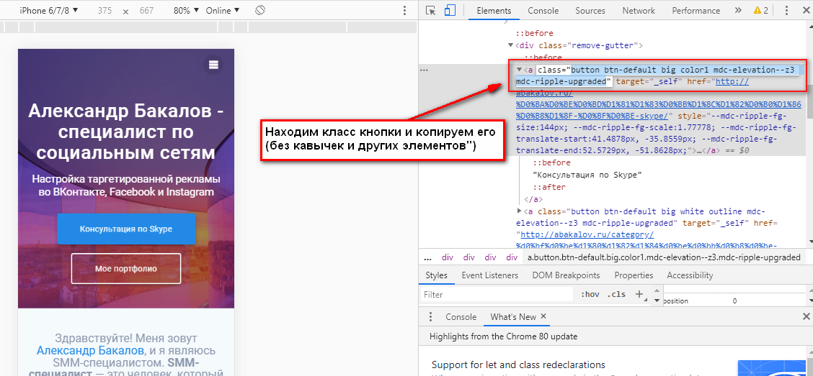The image size is (813, 376).
Task: Open the Network tab
Action: click(x=639, y=10)
